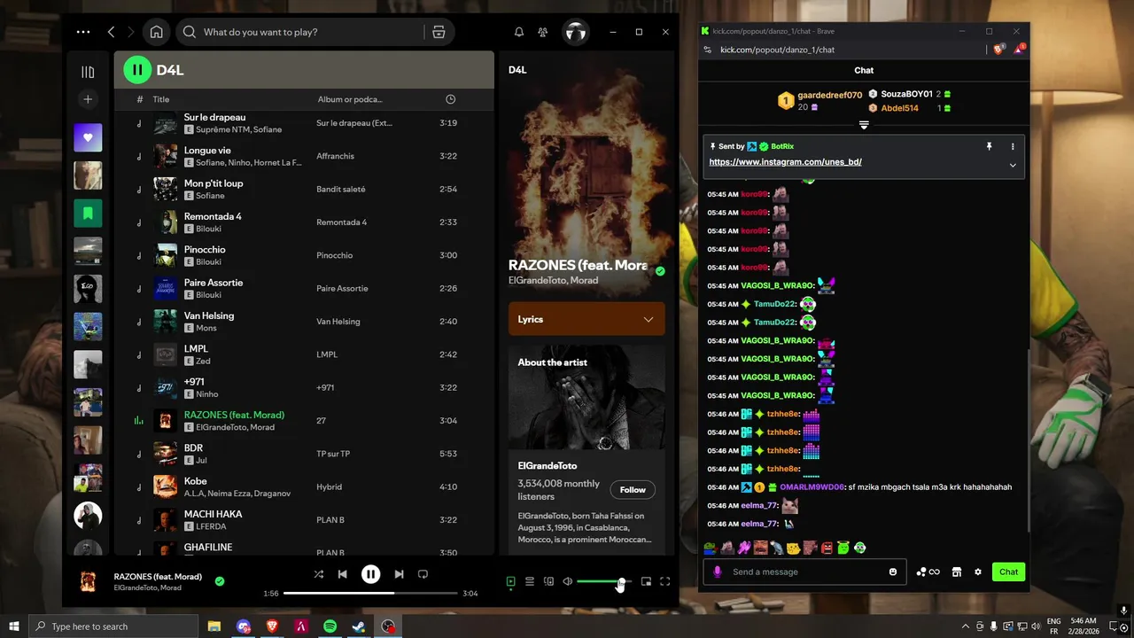The width and height of the screenshot is (1134, 638).
Task: Open Friend Activity icon
Action: [x=543, y=32]
